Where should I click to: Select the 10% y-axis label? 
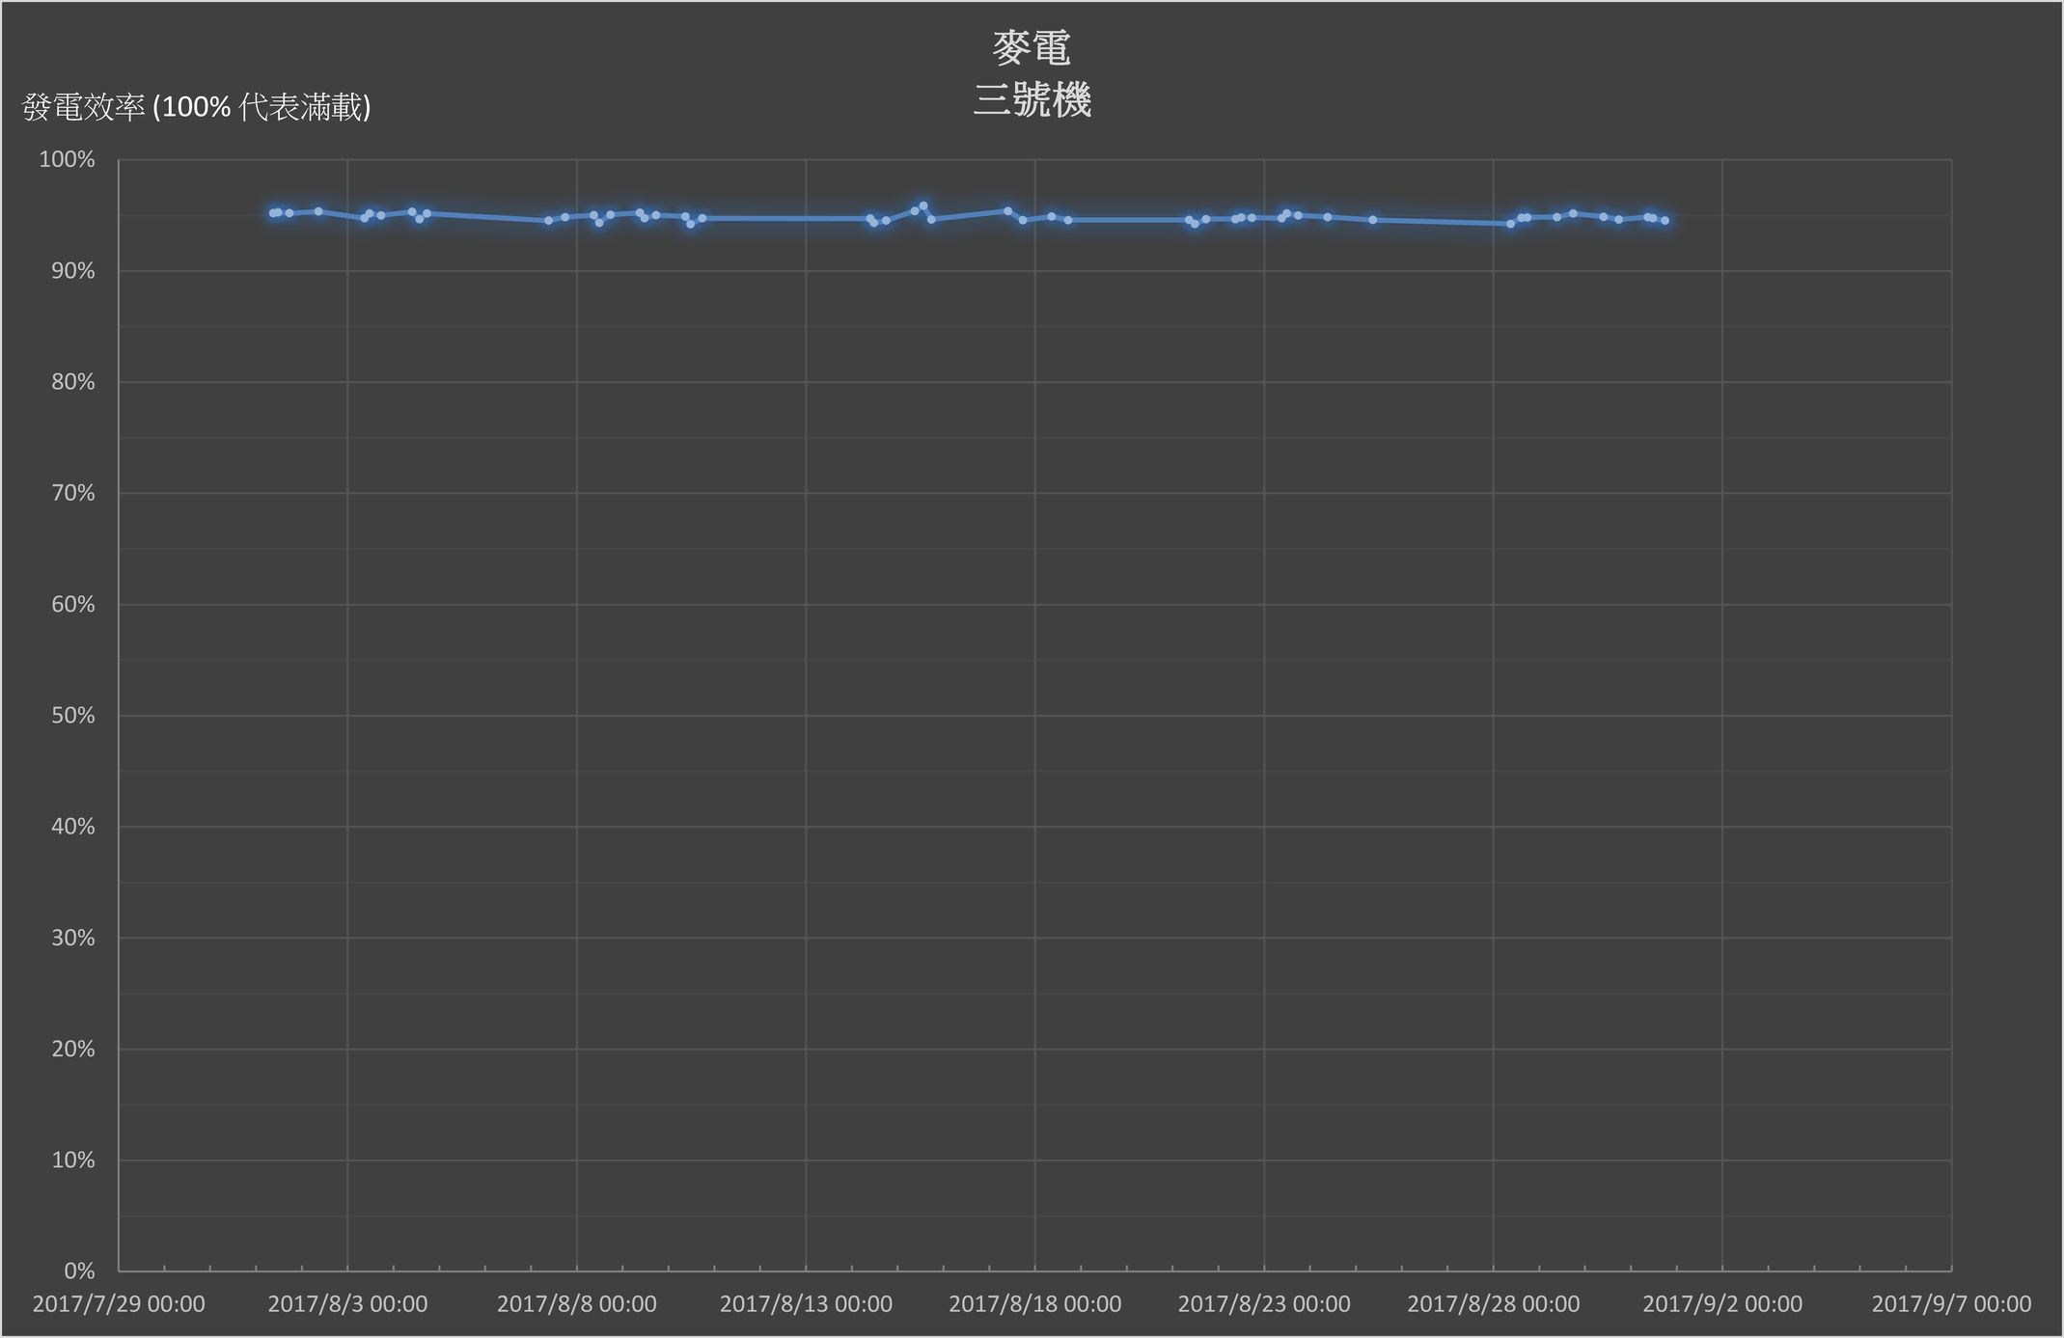[x=72, y=1160]
